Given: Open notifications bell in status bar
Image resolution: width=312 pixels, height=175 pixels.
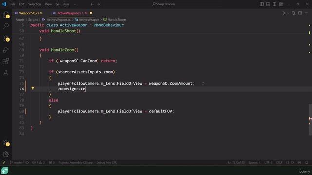Looking at the screenshot, I should tap(307, 163).
